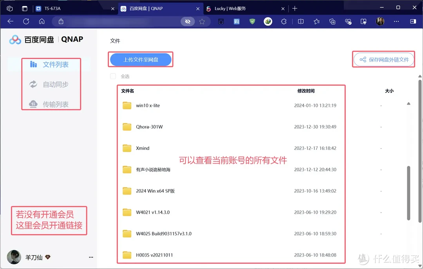The image size is (423, 269).
Task: Open the browser Extensions puzzle icon
Action: [284, 22]
